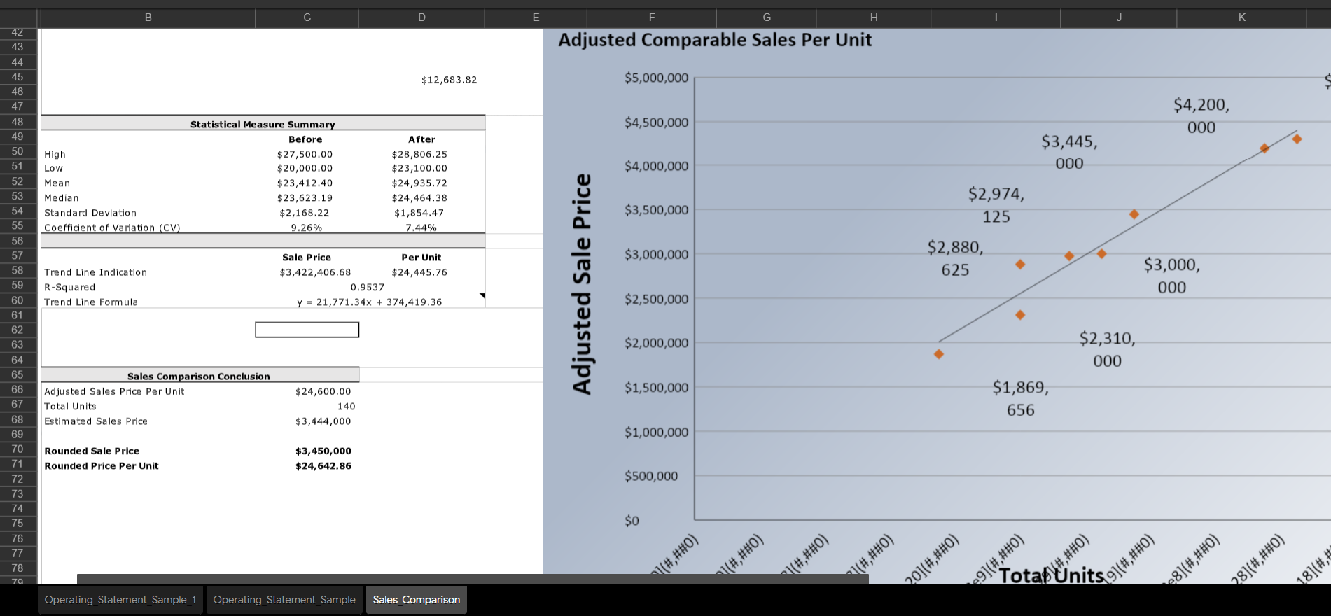Select row 75 header

(18, 523)
